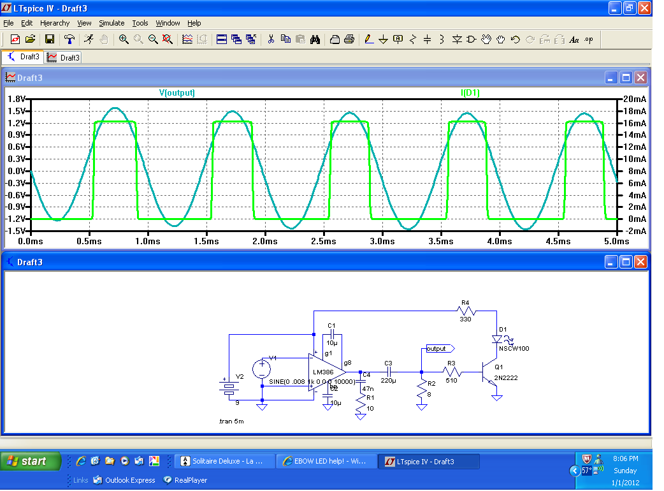Screen dimensions: 664x491
Task: Maximize the waveform Draft3 window
Action: coord(626,78)
